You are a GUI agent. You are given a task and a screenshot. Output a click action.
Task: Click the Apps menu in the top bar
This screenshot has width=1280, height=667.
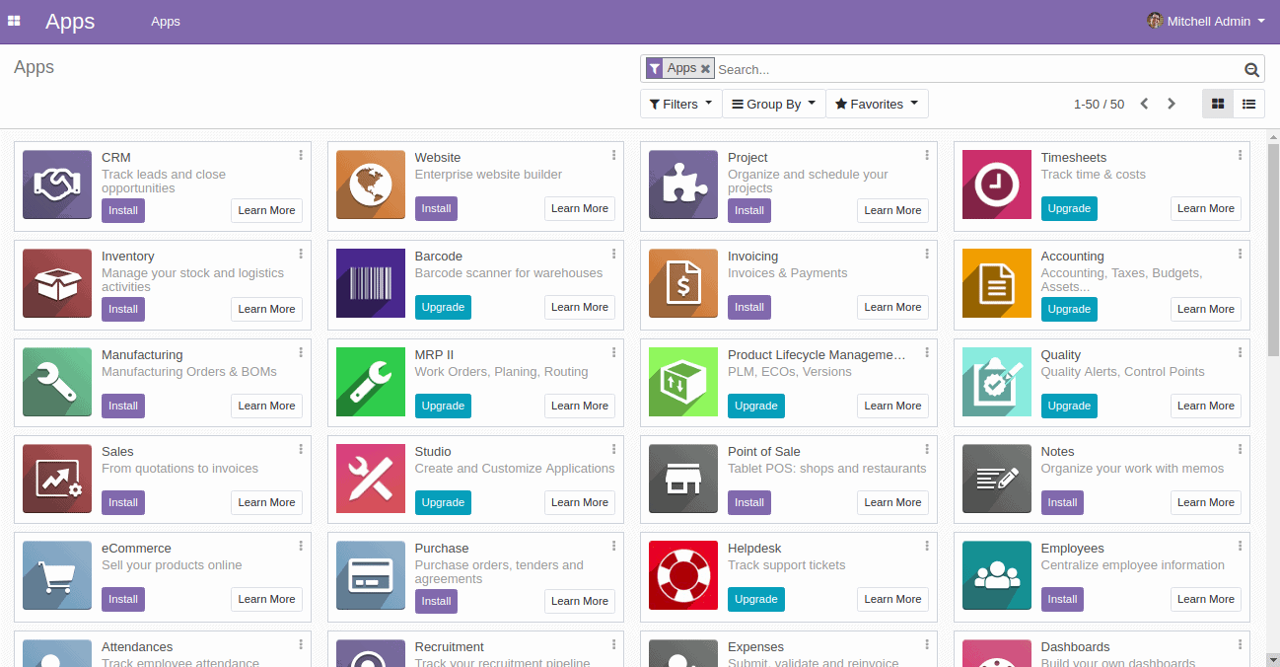click(x=166, y=21)
